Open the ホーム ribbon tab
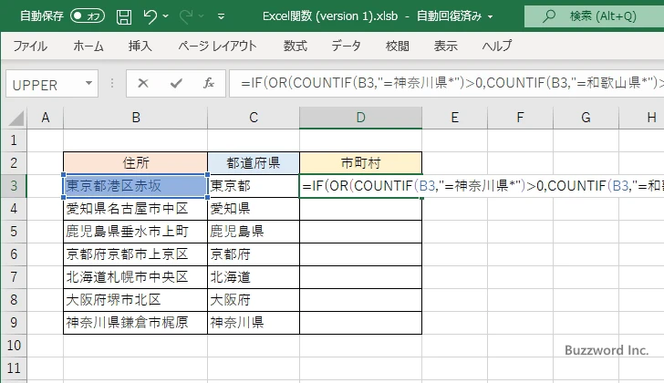This screenshot has height=383, width=664. coord(88,46)
